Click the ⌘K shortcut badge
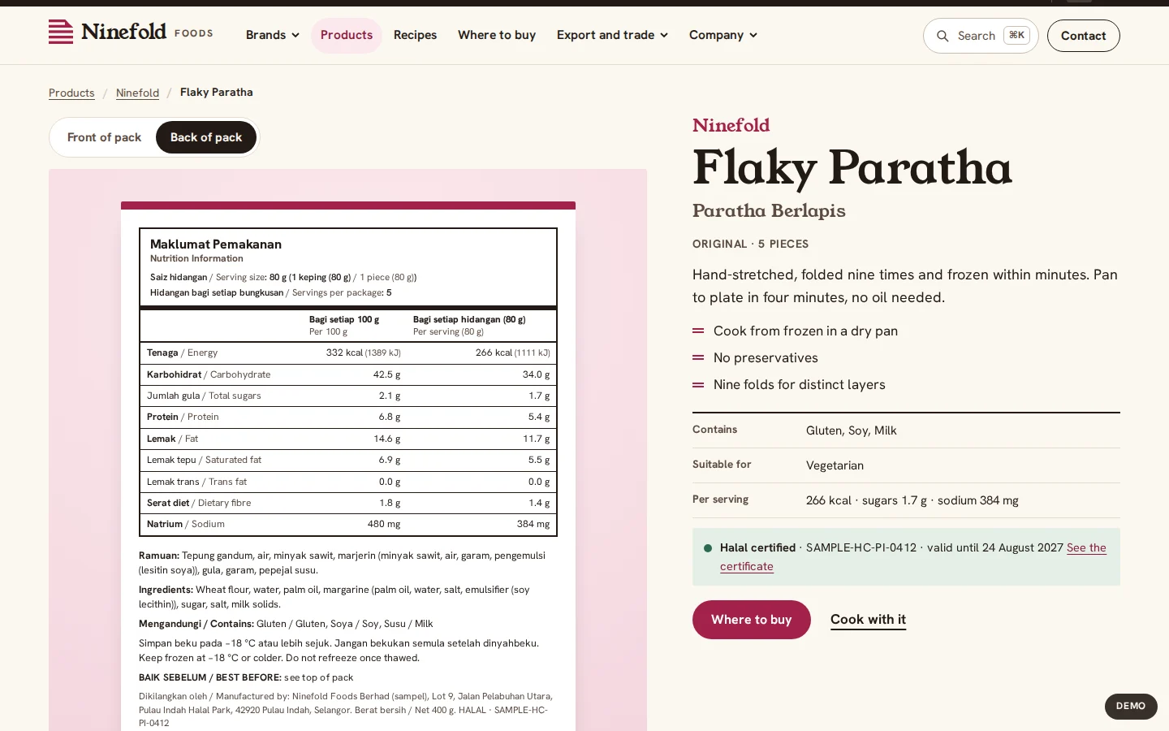The width and height of the screenshot is (1169, 731). point(1017,35)
